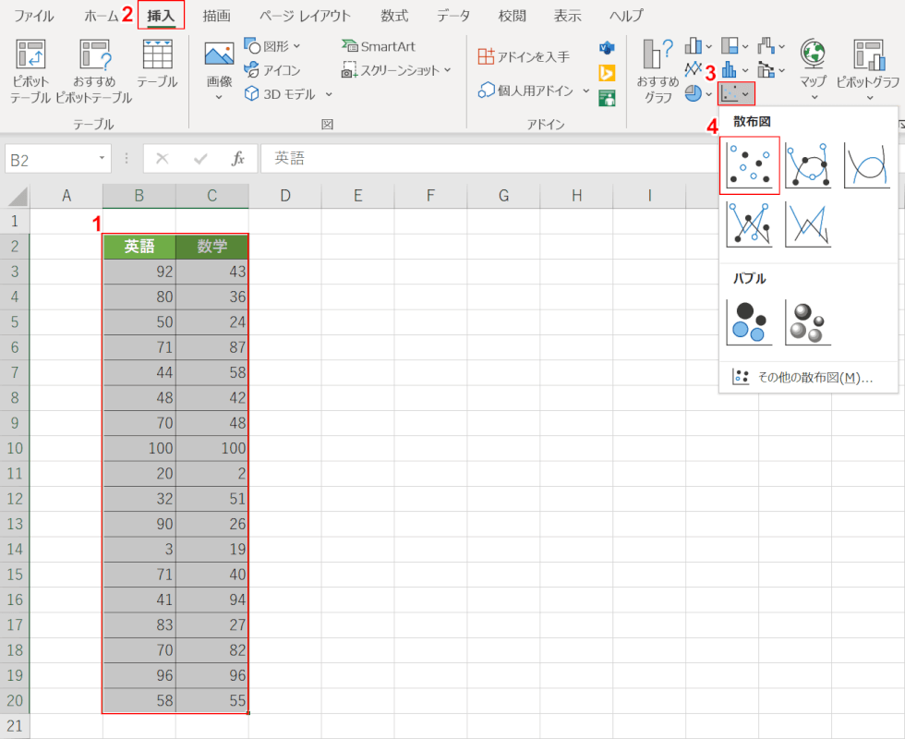The image size is (905, 739).
Task: Select column header D
Action: click(284, 196)
